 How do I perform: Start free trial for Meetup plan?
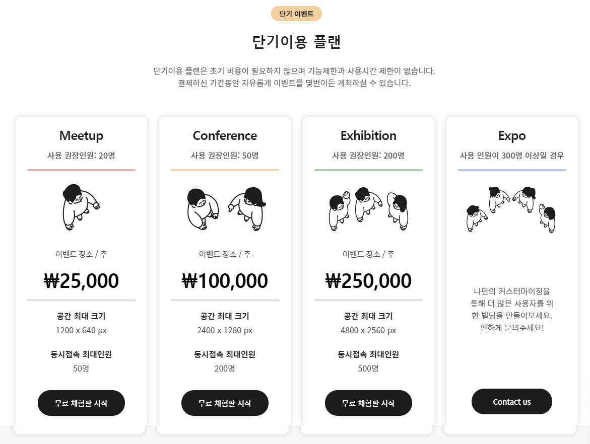pos(81,403)
